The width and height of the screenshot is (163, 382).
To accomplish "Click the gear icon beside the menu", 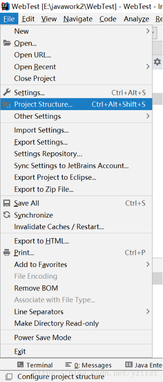I will (158, 62).
